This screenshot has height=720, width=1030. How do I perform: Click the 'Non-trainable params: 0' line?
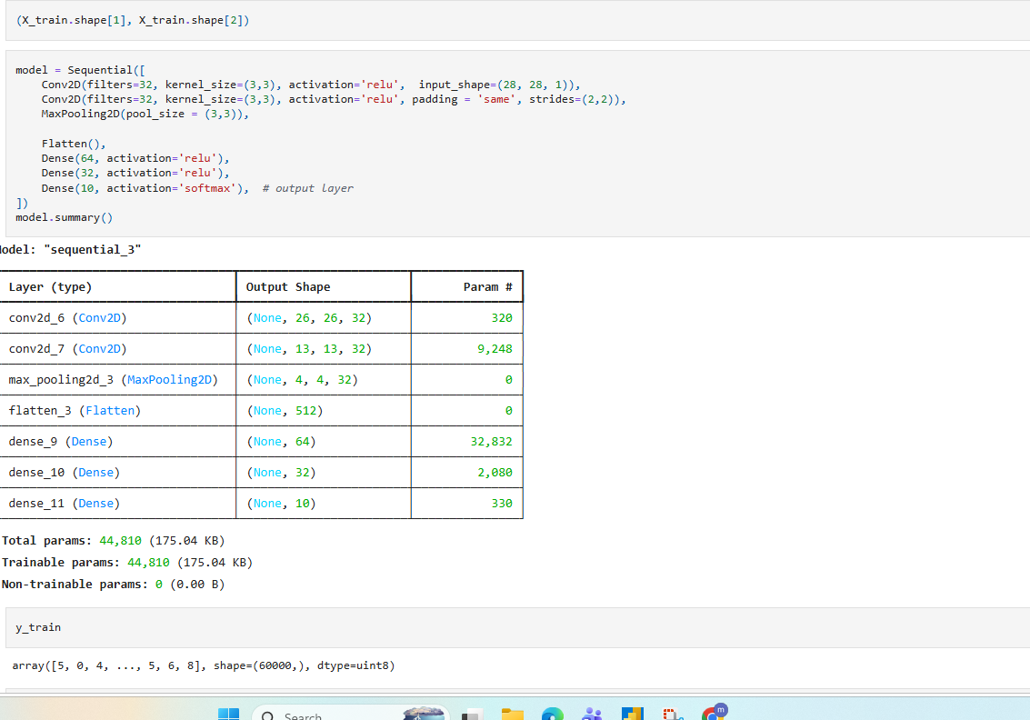(x=113, y=584)
